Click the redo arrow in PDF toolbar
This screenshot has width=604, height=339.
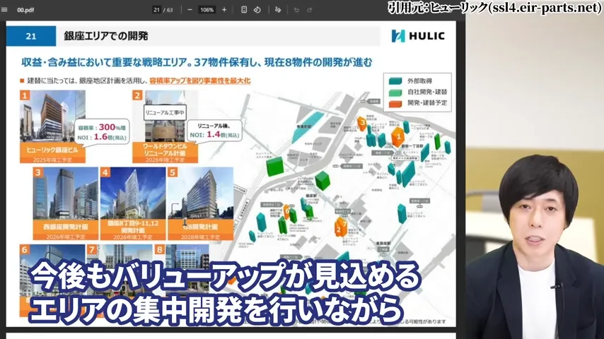tap(309, 10)
